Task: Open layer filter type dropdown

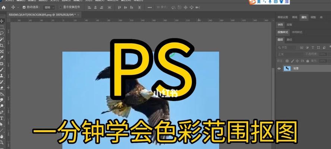Action: tap(287, 47)
